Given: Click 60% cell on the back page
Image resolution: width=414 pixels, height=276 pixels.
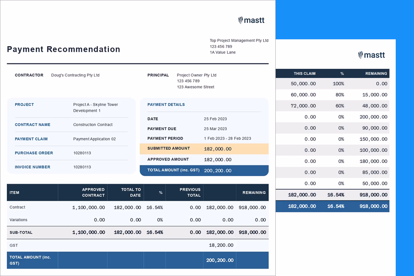Looking at the screenshot, I should click(340, 106).
